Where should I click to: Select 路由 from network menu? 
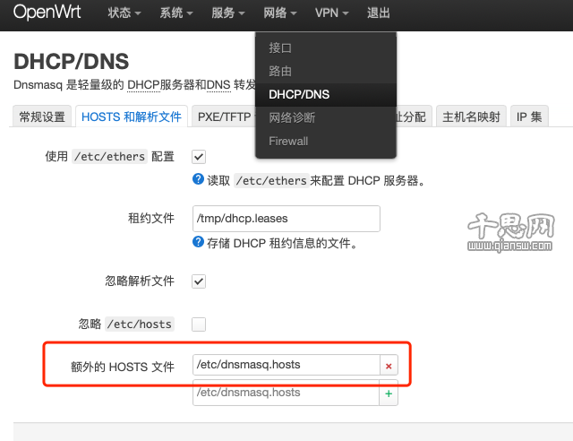[x=326, y=71]
